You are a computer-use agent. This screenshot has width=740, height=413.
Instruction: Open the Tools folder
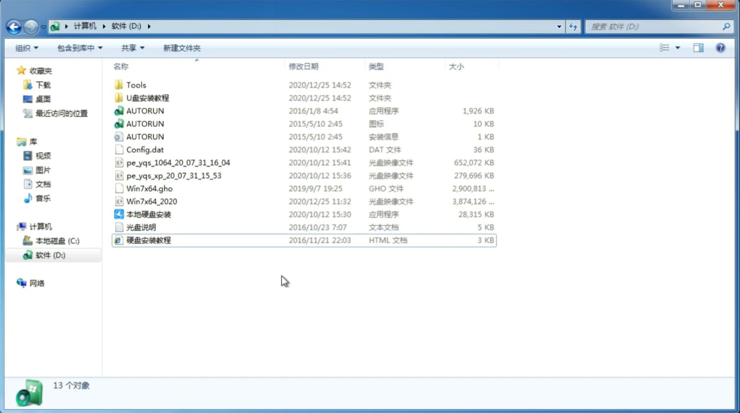click(x=136, y=85)
